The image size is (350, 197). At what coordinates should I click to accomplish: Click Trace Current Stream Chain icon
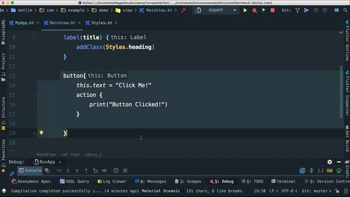(125, 171)
